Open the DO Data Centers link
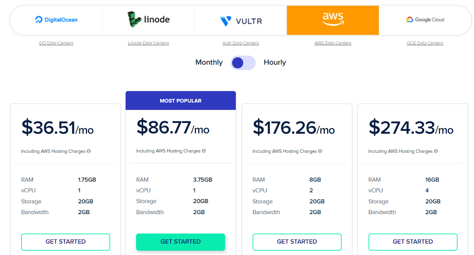The width and height of the screenshot is (474, 255). click(x=56, y=43)
